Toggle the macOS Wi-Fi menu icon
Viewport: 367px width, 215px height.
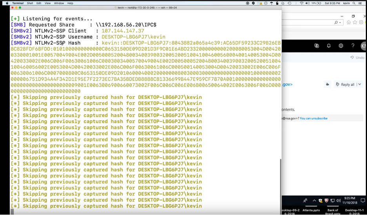302,3
